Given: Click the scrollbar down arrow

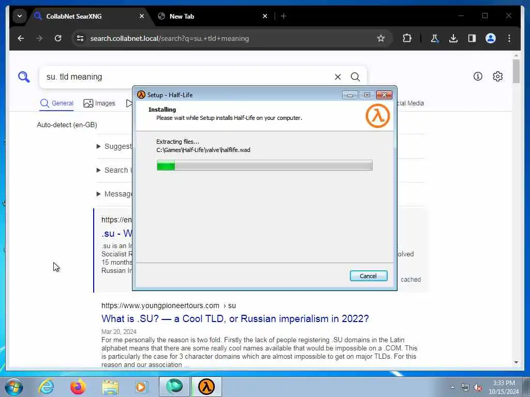Looking at the screenshot, I should pos(516,362).
